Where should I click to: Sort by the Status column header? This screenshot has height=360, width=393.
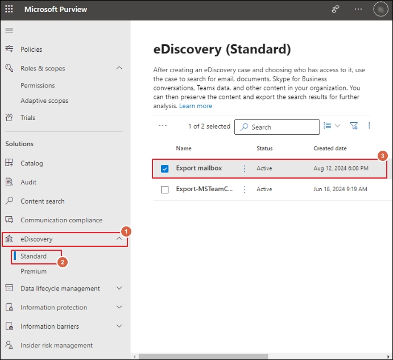264,148
